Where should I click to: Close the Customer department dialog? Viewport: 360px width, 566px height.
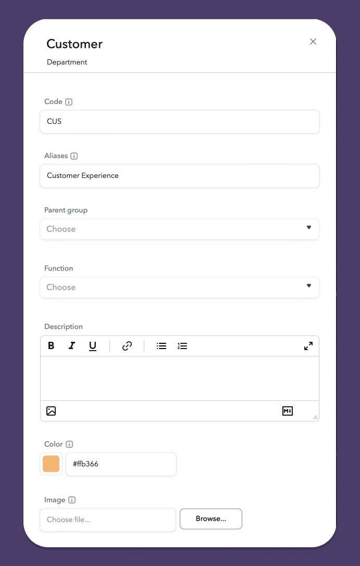coord(313,42)
